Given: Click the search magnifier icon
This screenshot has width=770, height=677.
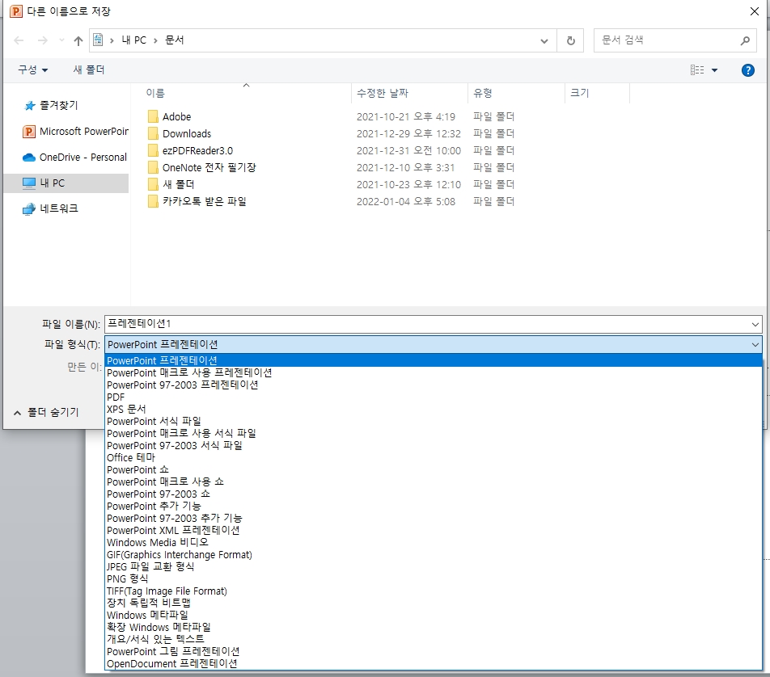Looking at the screenshot, I should pos(745,40).
